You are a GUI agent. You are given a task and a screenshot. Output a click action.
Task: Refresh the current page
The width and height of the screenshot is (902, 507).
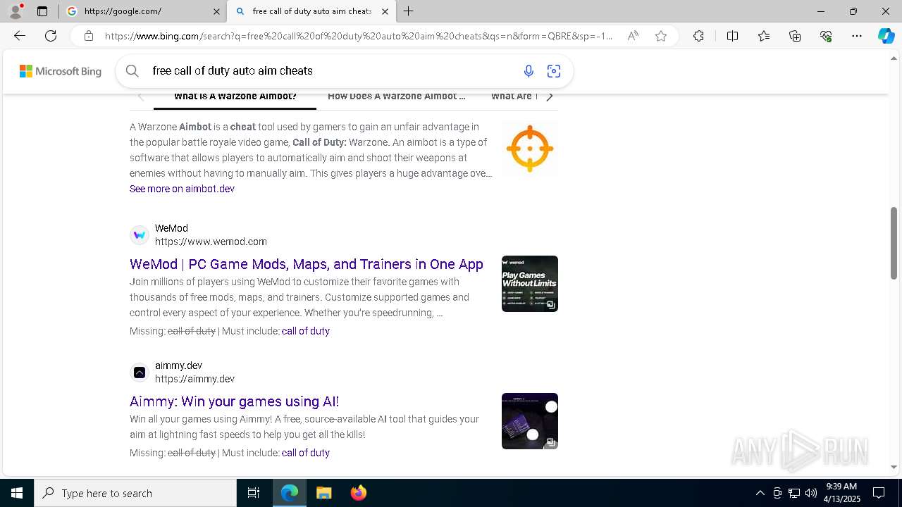[x=51, y=36]
